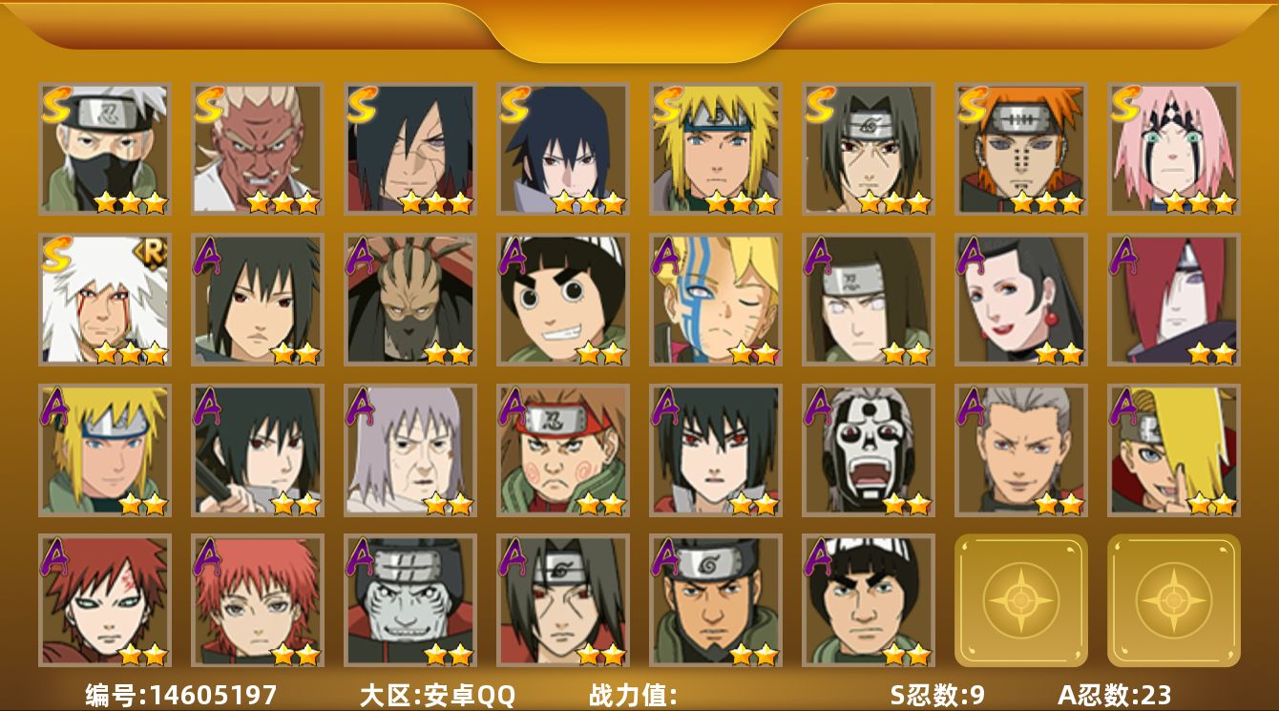Click the S忍数:9 counter label
Viewport: 1279px width, 711px height.
point(937,695)
